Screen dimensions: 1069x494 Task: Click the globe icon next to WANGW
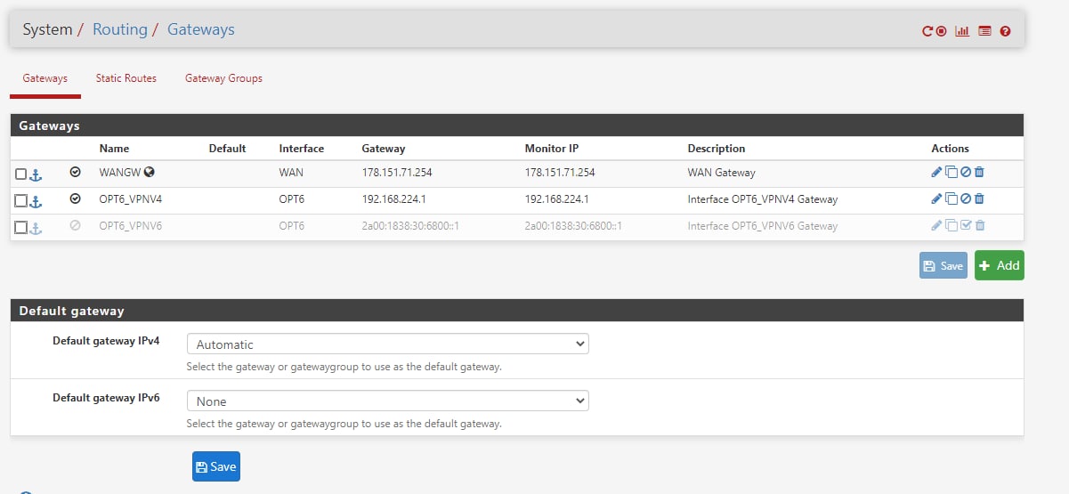coord(150,173)
